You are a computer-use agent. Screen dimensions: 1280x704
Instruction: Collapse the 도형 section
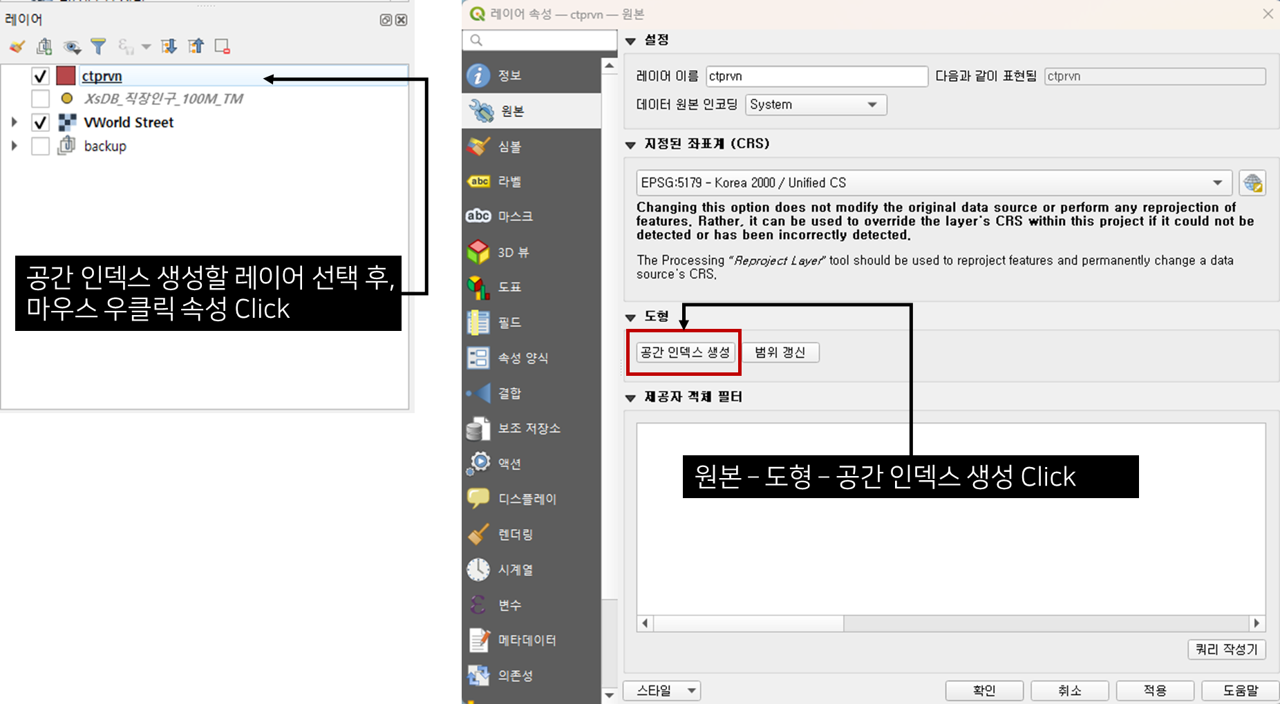pos(630,317)
